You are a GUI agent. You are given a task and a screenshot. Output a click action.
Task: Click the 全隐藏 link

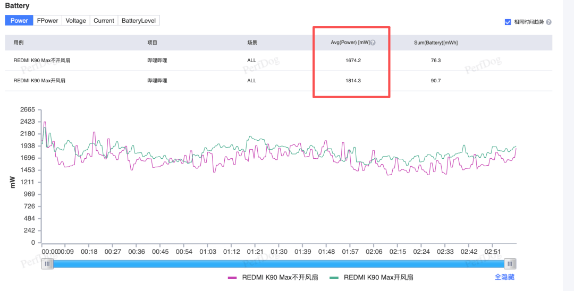click(504, 277)
